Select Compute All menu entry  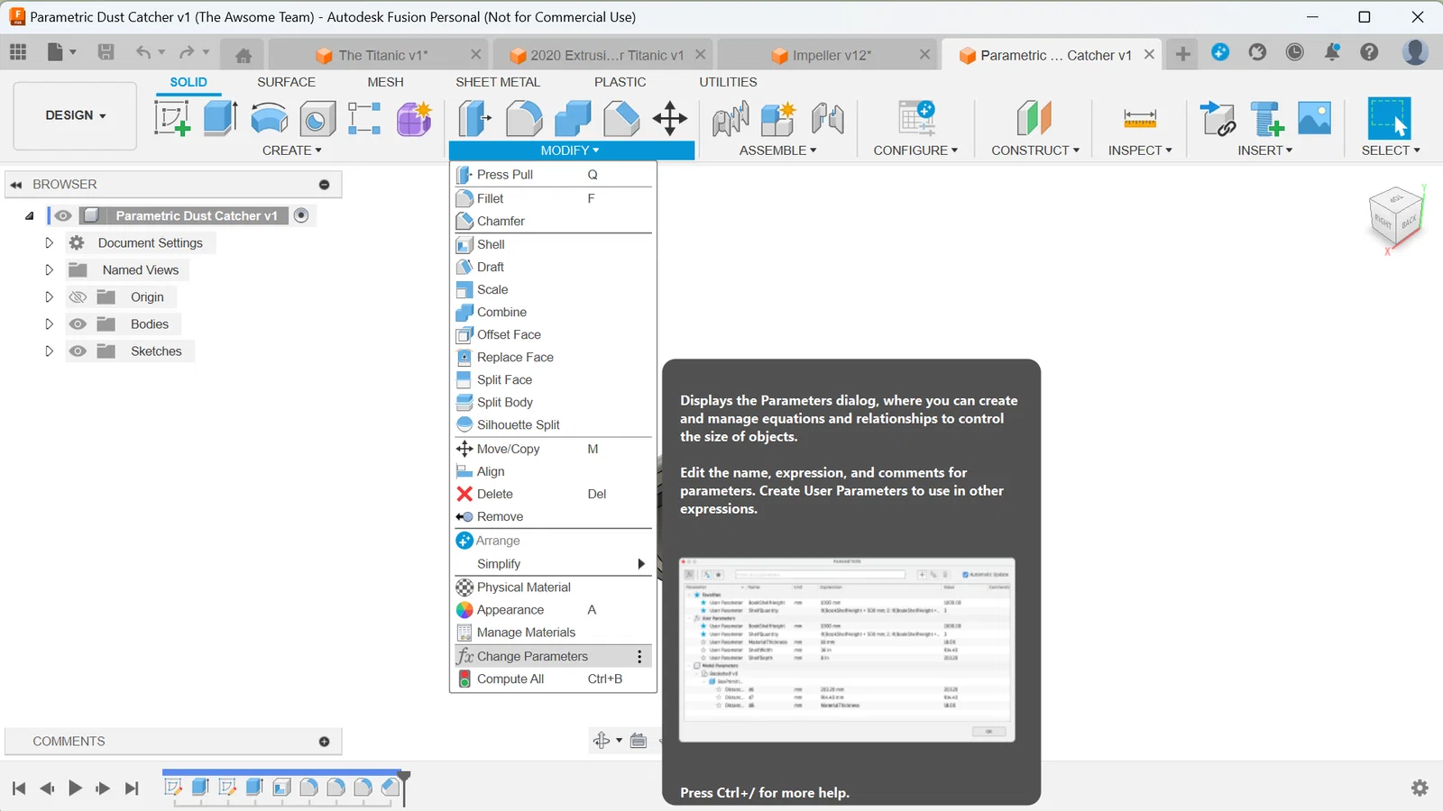pos(553,679)
